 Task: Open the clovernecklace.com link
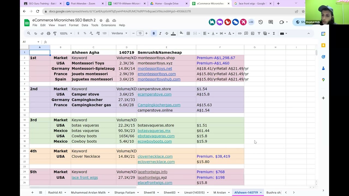pos(155,157)
